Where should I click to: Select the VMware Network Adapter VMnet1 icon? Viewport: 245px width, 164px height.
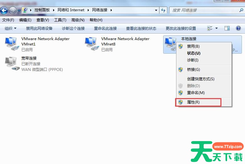click(x=11, y=44)
